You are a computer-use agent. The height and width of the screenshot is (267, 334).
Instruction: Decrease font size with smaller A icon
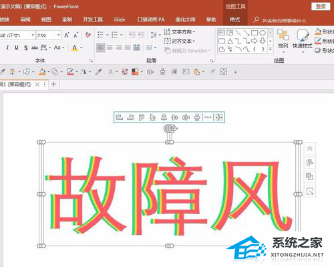(76, 35)
